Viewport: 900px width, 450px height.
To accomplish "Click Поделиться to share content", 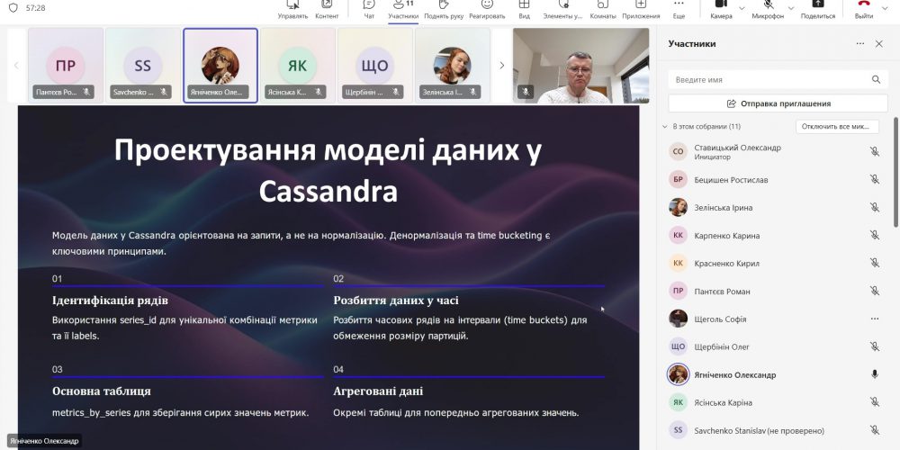I will coord(818,10).
